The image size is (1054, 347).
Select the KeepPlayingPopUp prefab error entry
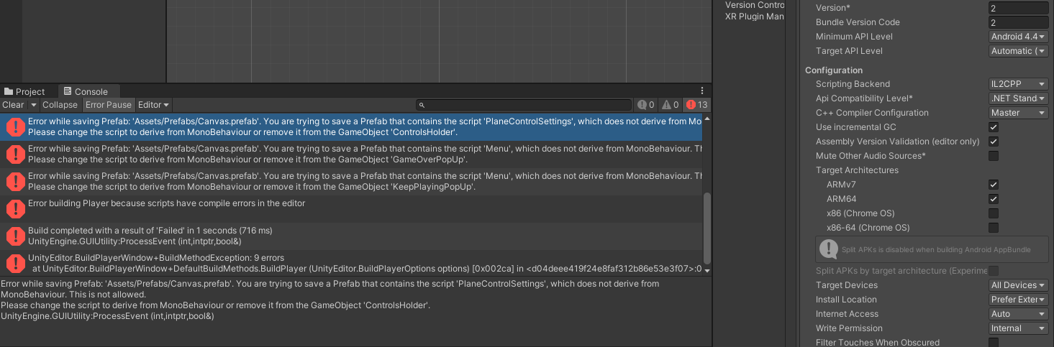pos(351,181)
